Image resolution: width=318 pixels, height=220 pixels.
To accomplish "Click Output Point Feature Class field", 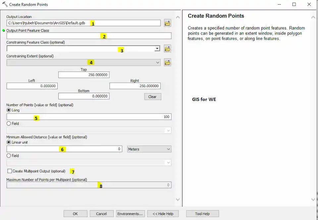I will (x=89, y=36).
